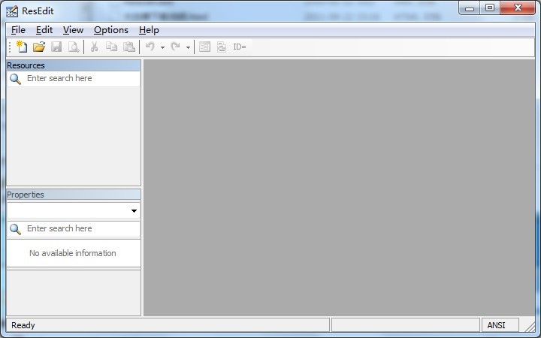Click the Redo arrow icon
This screenshot has height=338, width=541.
(x=175, y=47)
